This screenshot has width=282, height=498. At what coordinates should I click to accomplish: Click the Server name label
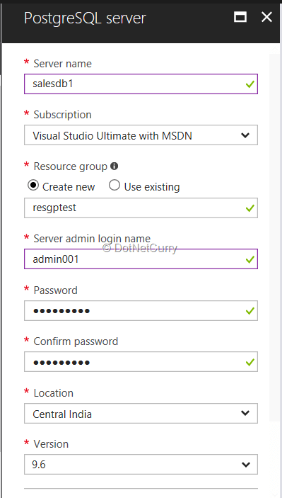point(62,64)
